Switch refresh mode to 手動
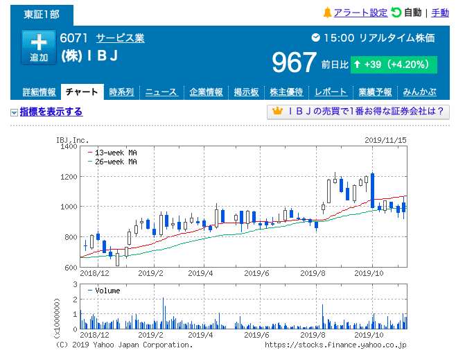456x355 pixels. click(440, 12)
